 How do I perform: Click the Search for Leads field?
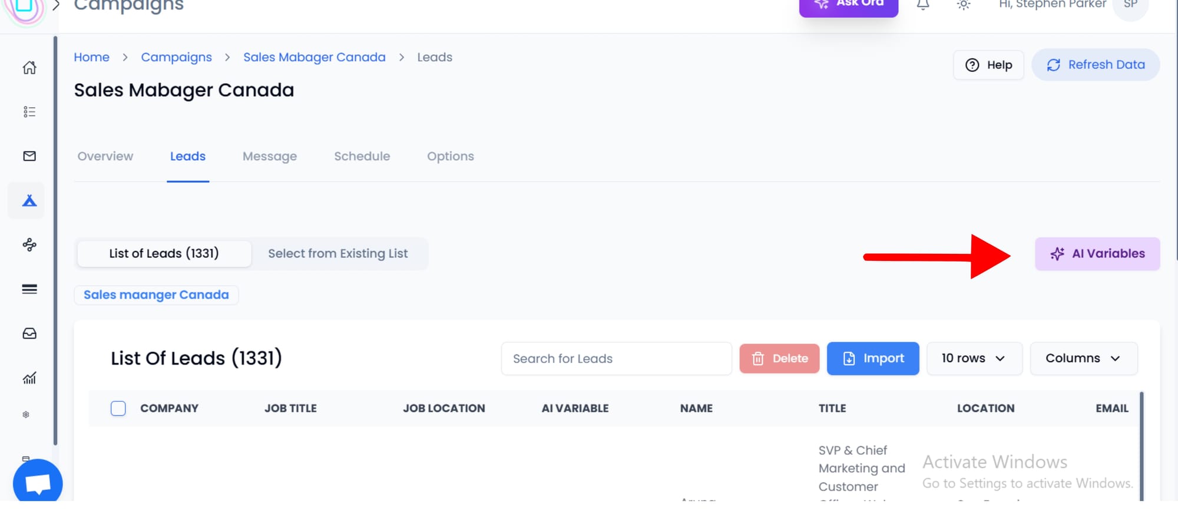(x=616, y=359)
